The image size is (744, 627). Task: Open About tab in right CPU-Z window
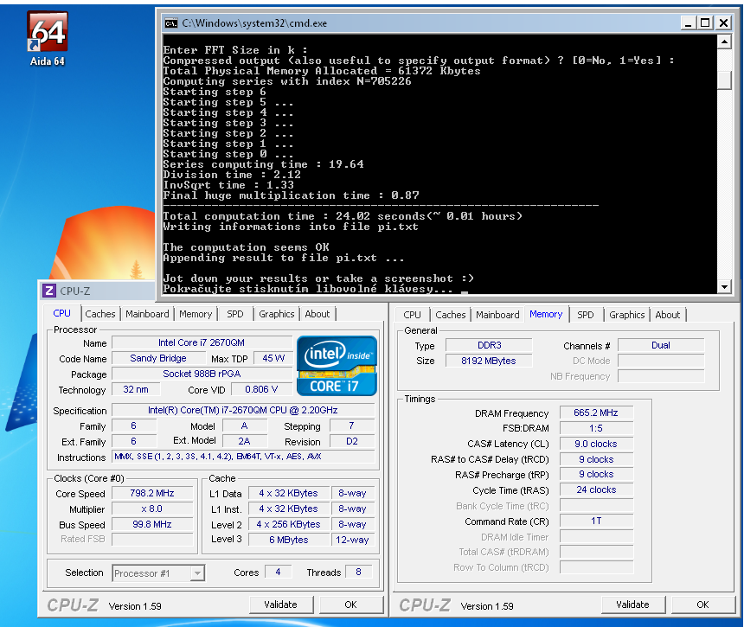click(x=668, y=315)
